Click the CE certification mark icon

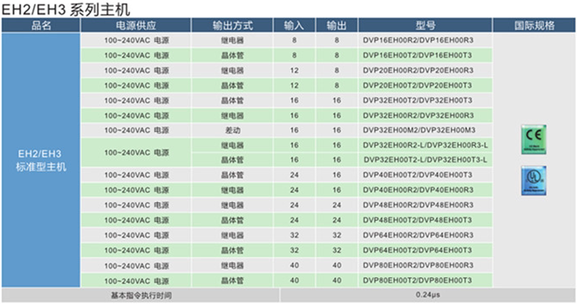tap(534, 140)
